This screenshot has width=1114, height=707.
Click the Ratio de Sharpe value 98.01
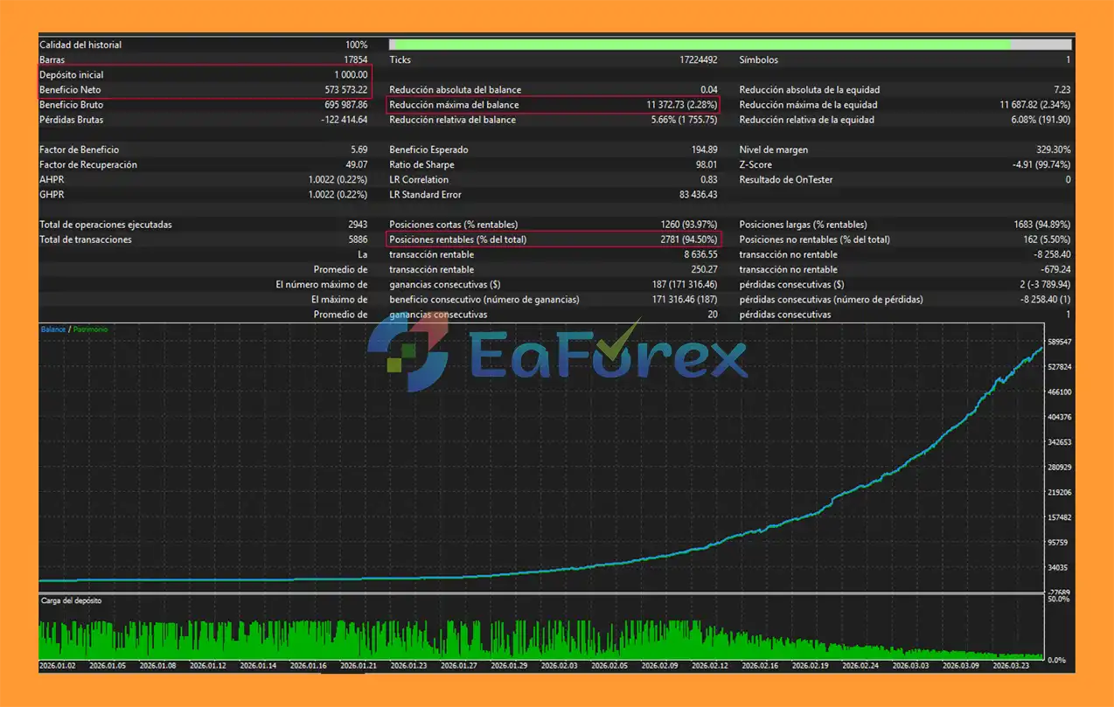(x=704, y=165)
